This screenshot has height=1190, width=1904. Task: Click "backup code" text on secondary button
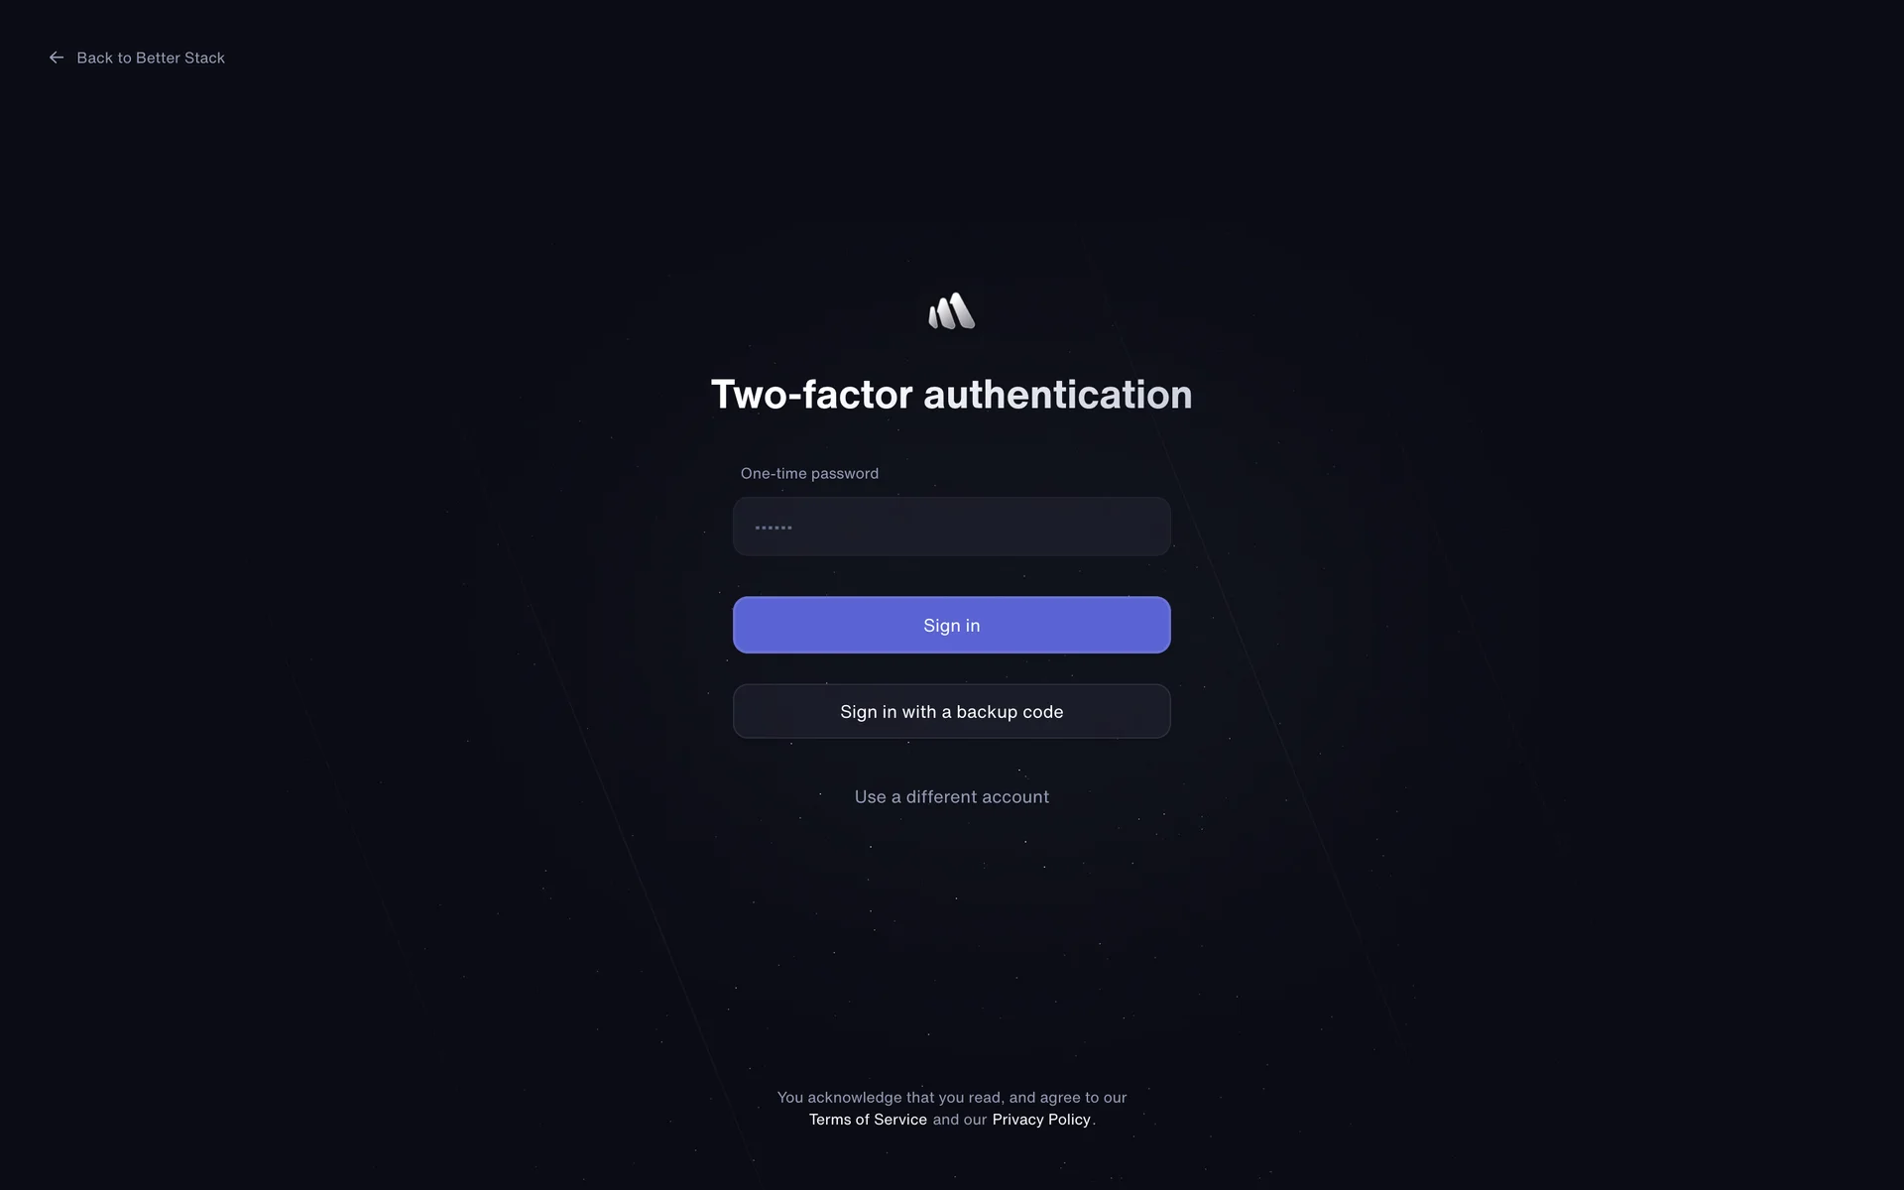coord(1010,711)
